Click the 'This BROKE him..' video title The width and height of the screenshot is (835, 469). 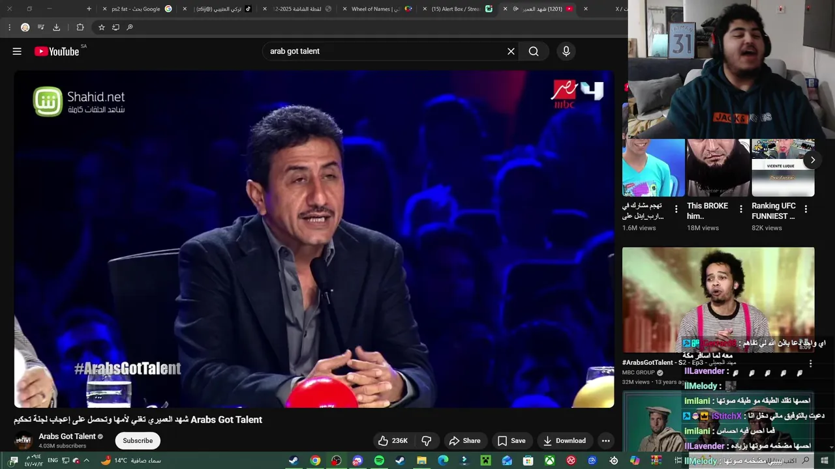pyautogui.click(x=707, y=211)
